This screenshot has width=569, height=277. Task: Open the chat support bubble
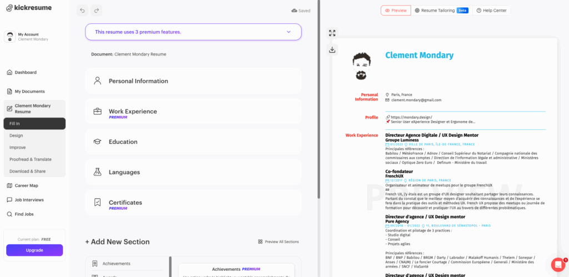tap(558, 264)
